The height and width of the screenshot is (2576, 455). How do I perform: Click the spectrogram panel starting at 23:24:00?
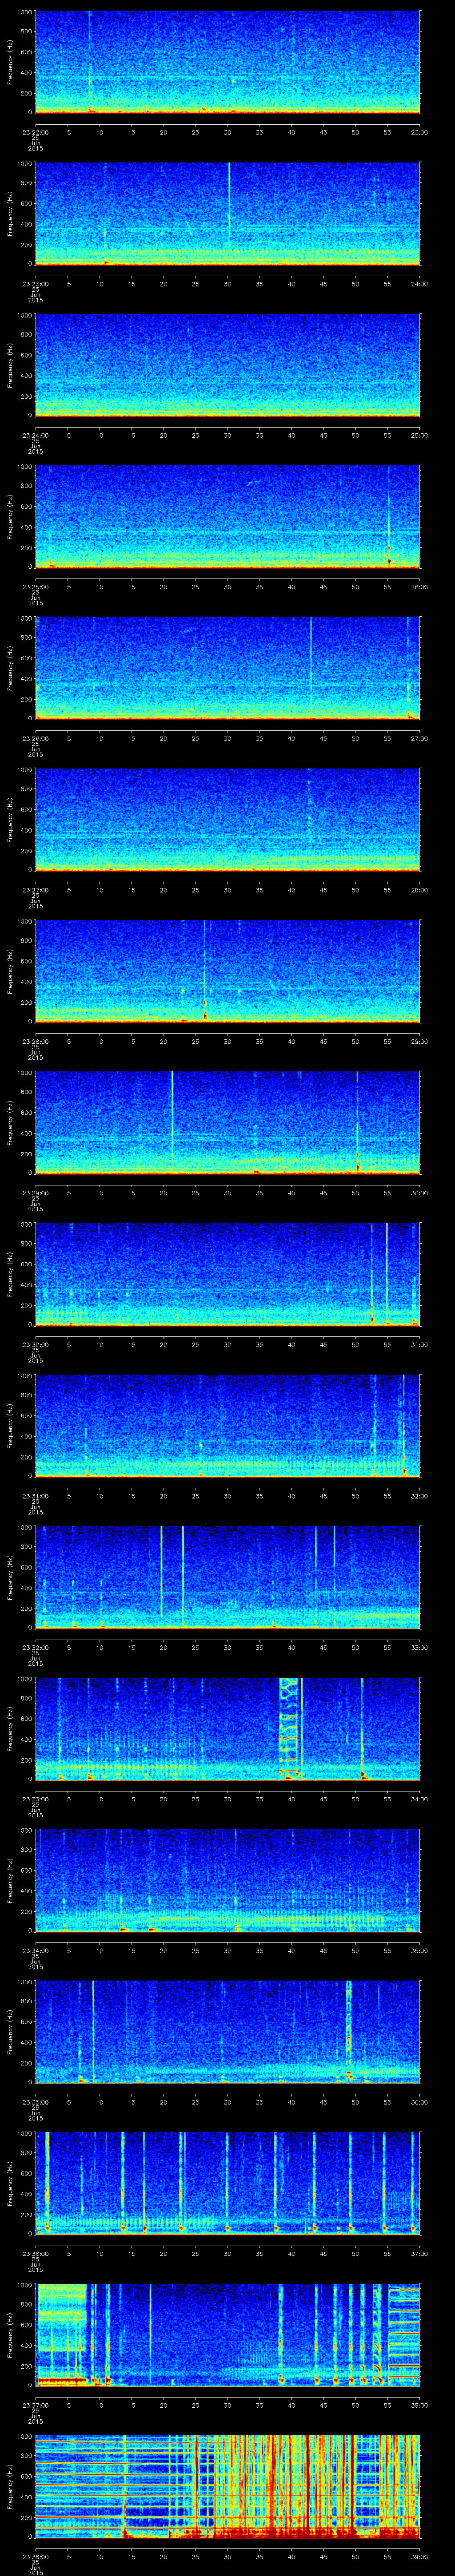coord(228,365)
